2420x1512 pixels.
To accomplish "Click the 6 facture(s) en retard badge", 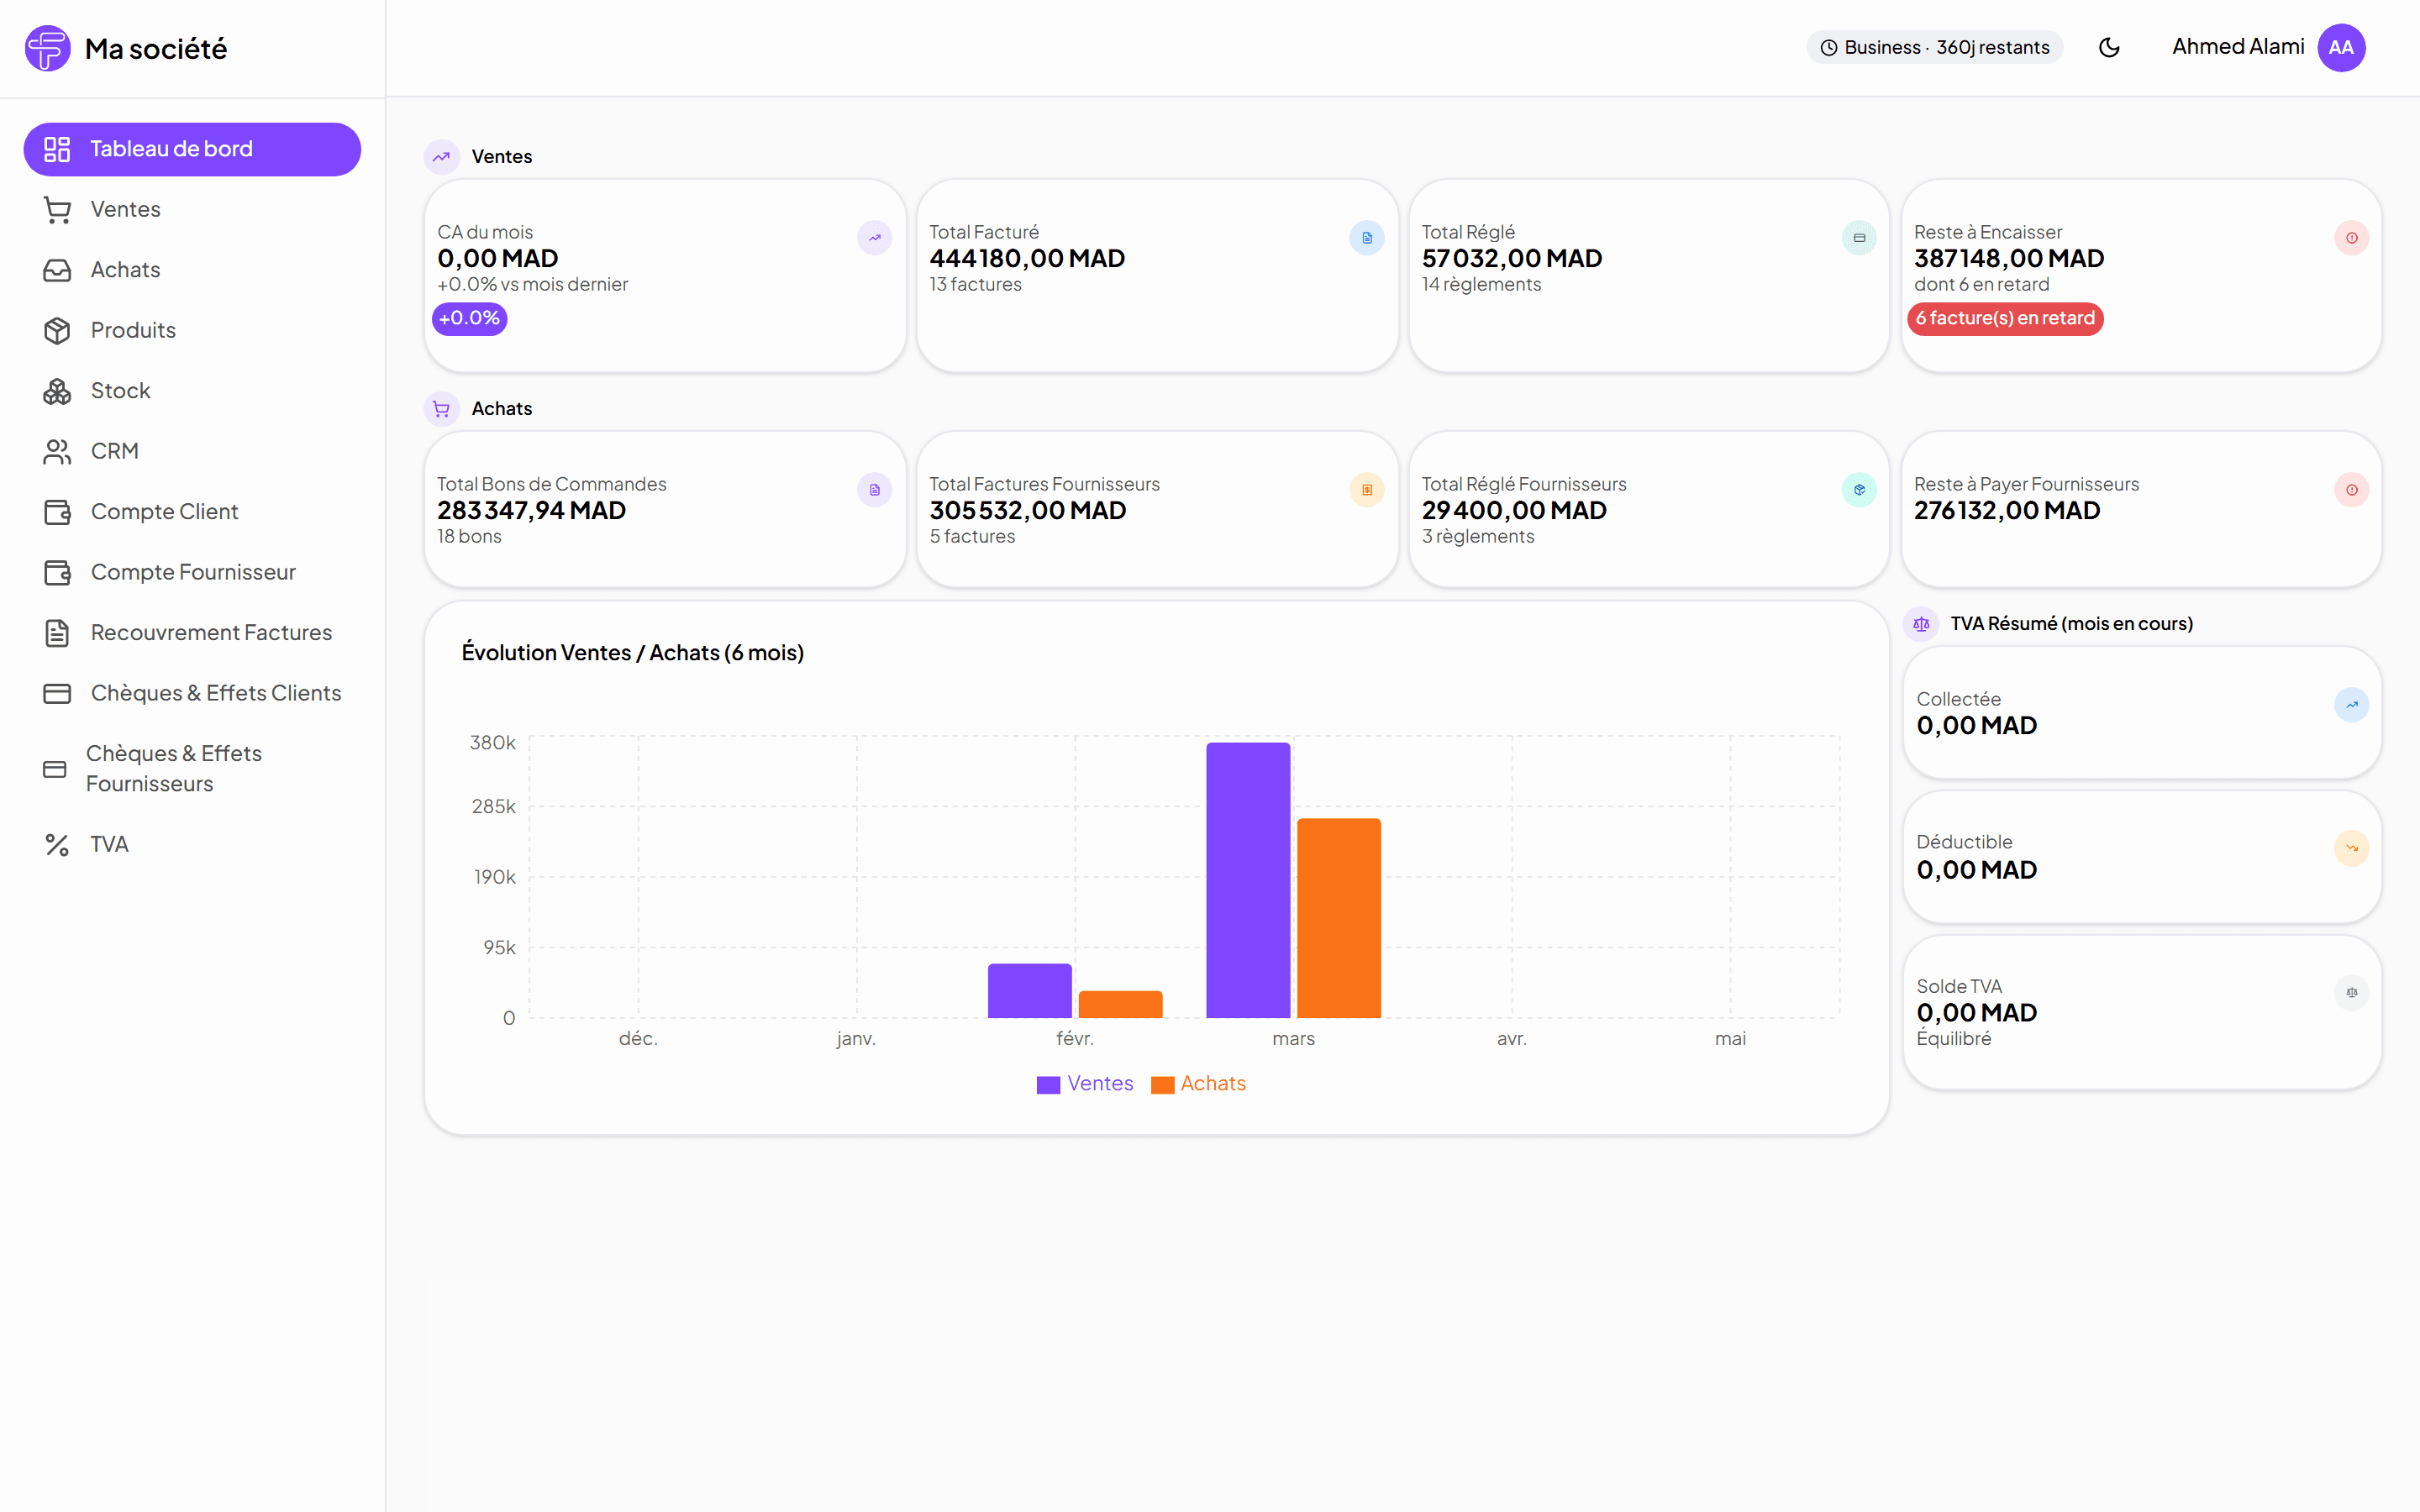I will (2005, 319).
